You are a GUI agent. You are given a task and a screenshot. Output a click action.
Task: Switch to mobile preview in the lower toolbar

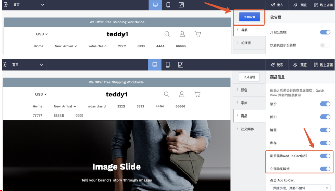click(x=168, y=65)
